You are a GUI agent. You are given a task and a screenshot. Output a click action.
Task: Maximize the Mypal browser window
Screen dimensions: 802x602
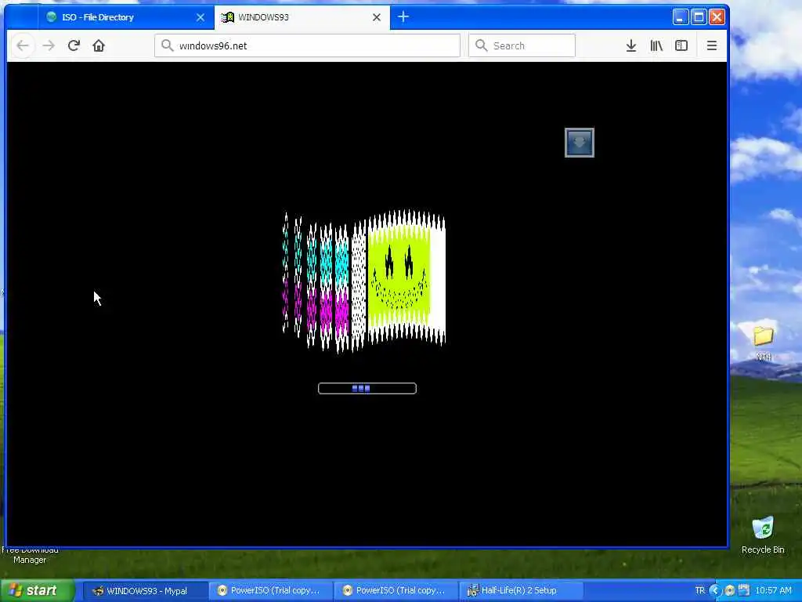click(x=699, y=17)
